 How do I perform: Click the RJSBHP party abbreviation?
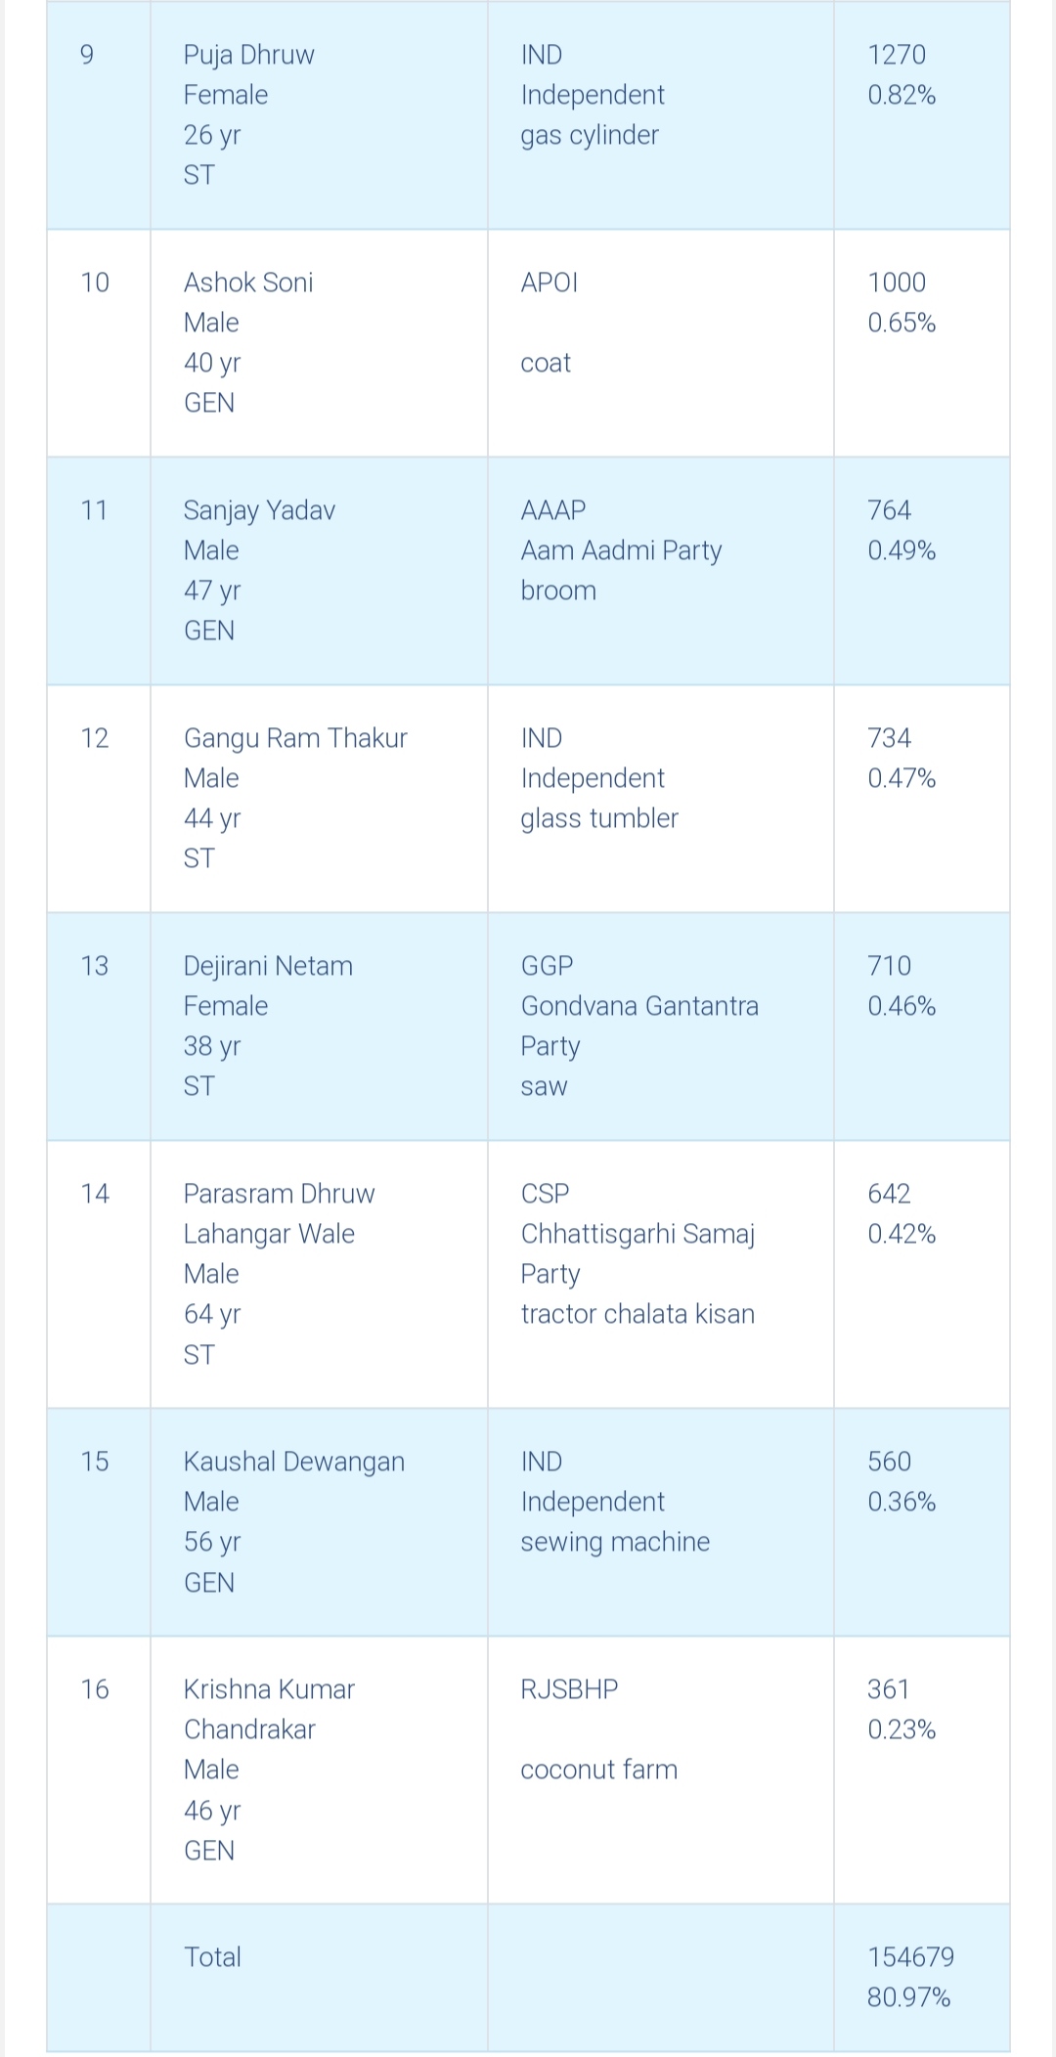click(569, 1689)
